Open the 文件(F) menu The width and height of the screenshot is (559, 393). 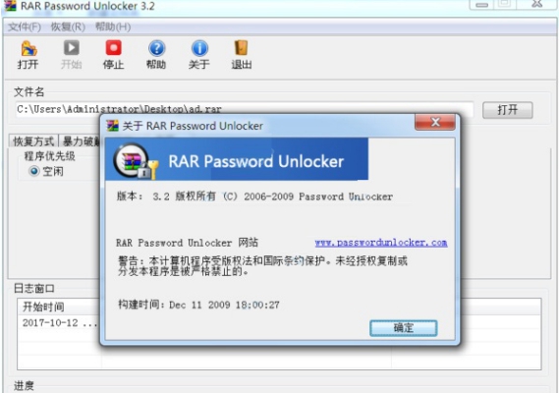tap(25, 27)
